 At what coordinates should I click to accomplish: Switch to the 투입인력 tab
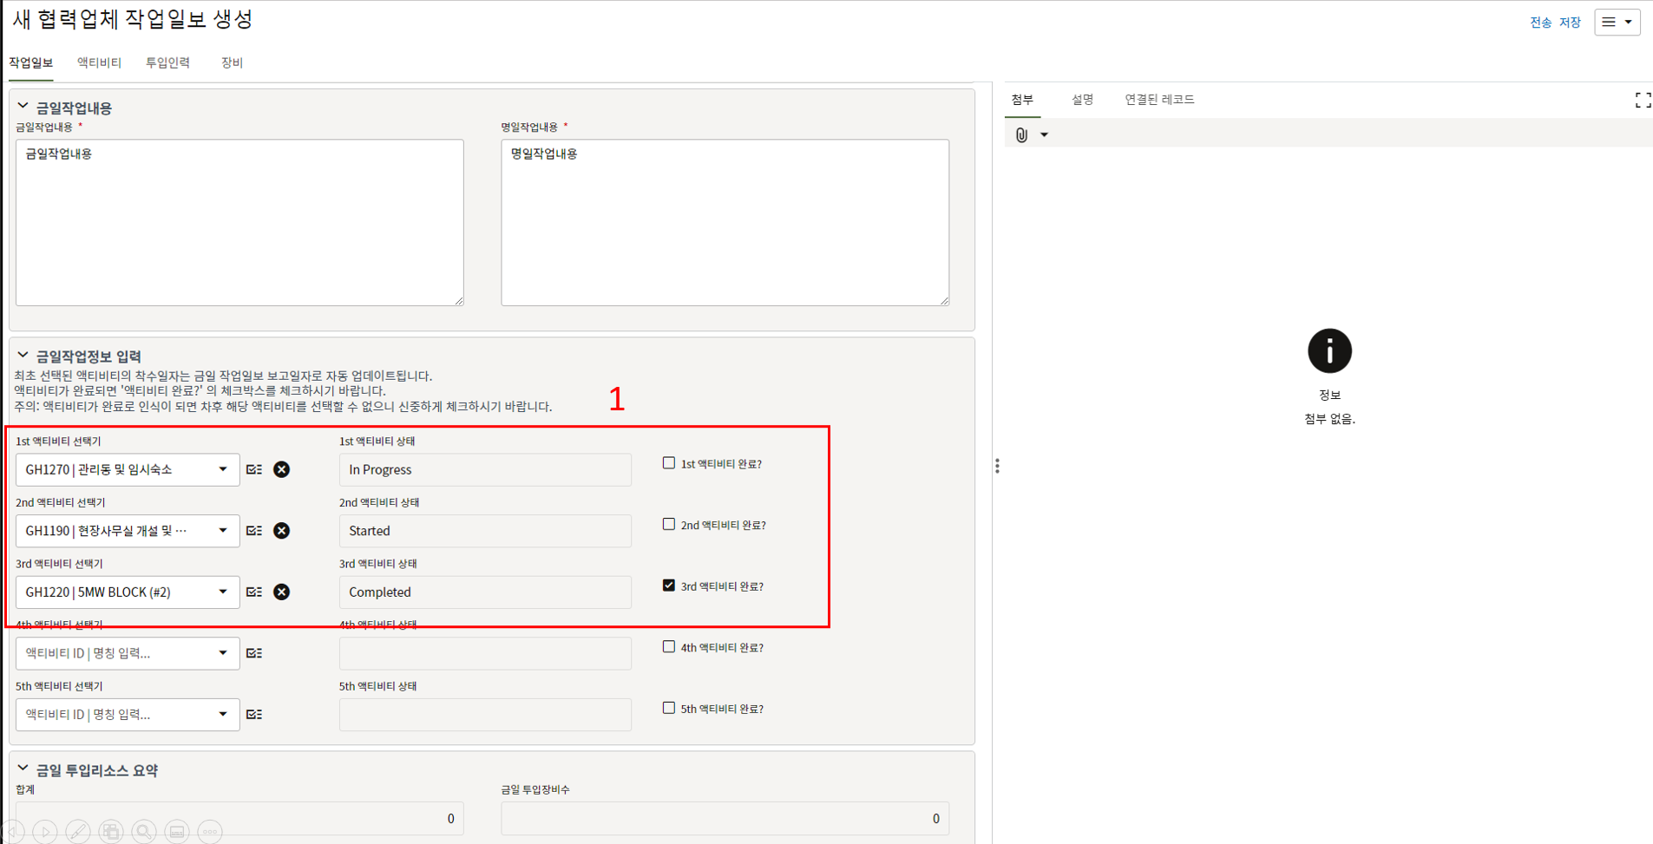(167, 62)
